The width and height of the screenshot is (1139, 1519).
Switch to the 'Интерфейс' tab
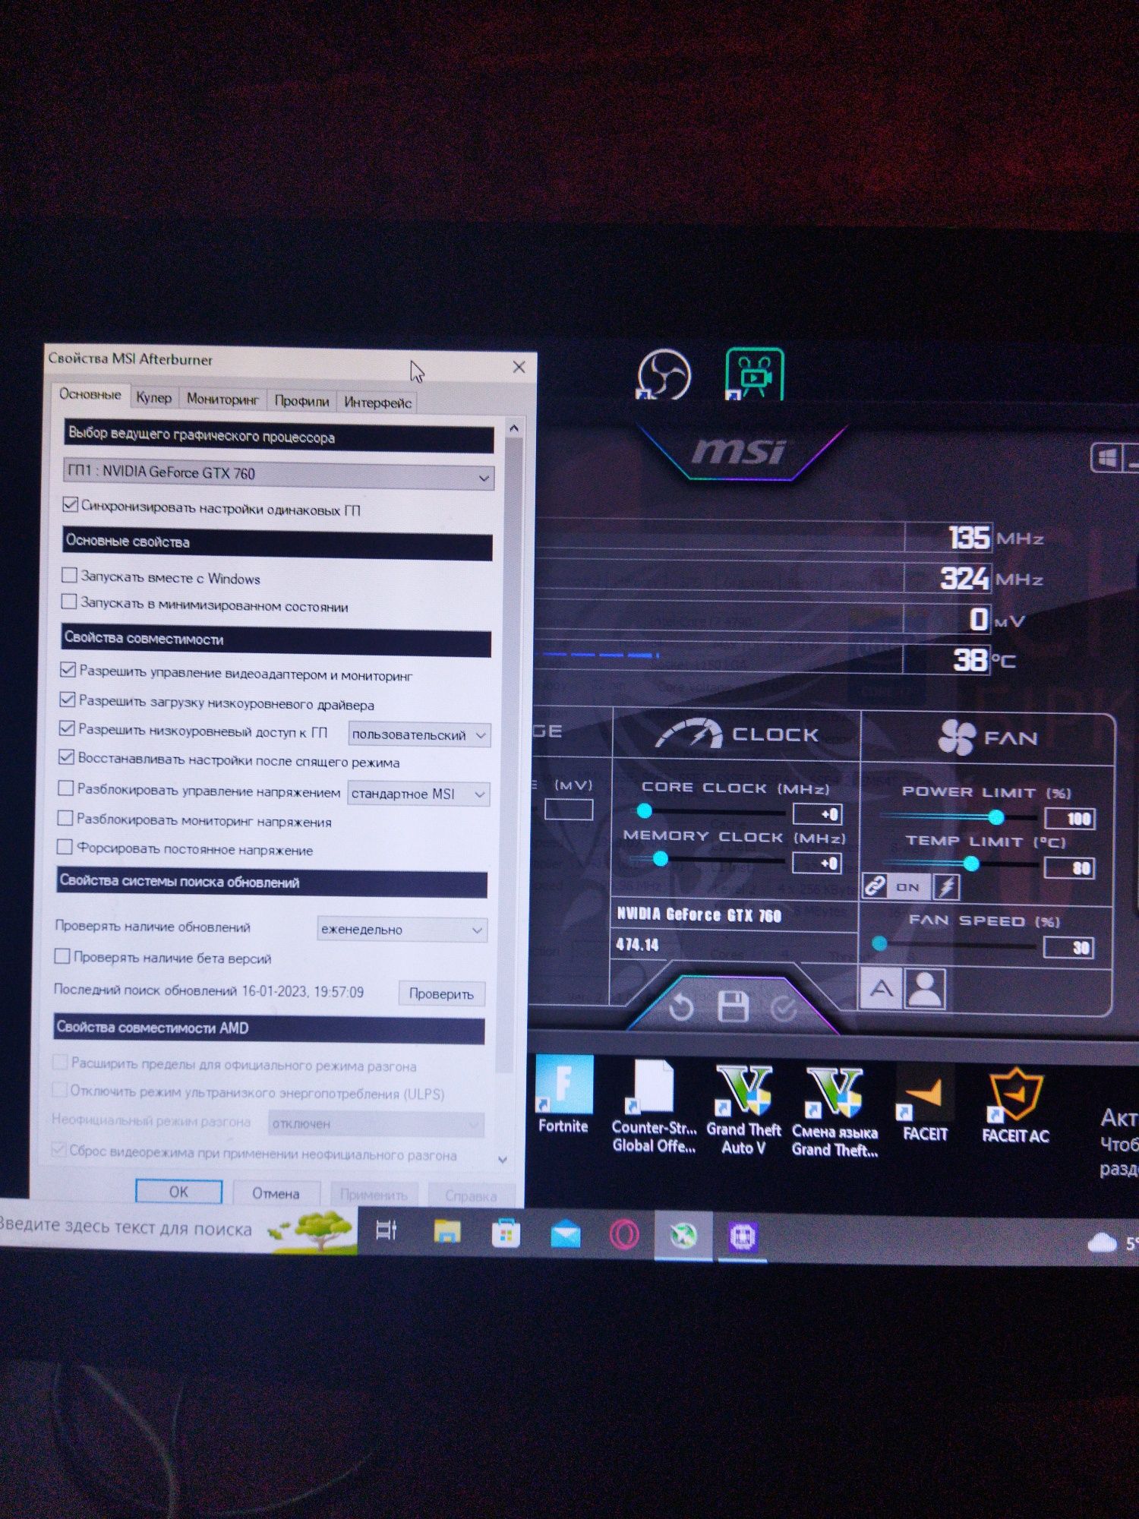pos(377,402)
